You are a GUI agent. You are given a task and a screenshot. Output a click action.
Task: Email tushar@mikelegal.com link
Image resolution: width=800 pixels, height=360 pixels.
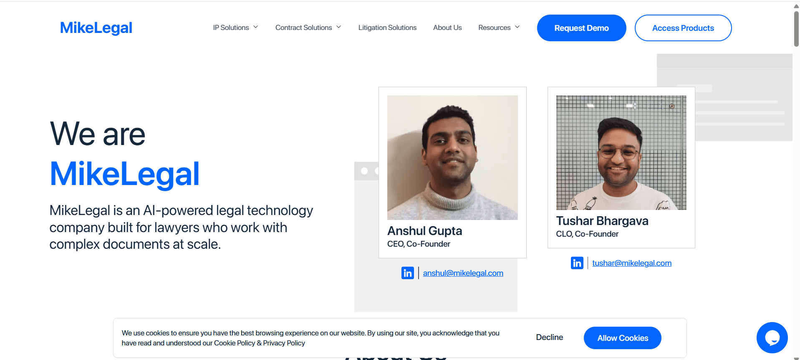click(x=631, y=263)
